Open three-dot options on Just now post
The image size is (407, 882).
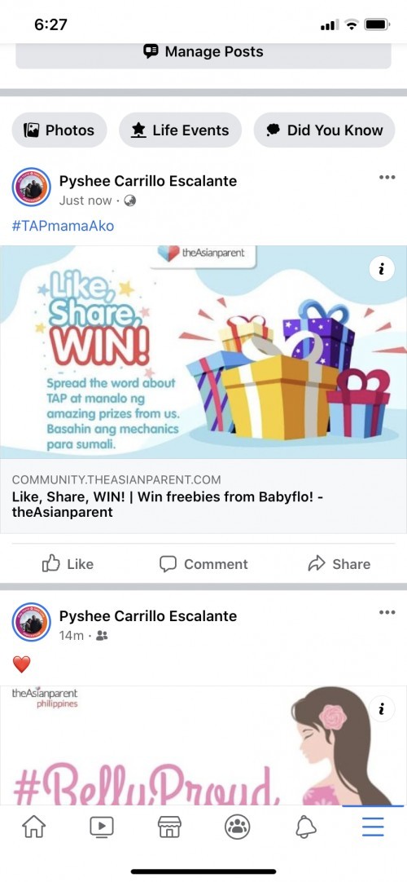(387, 177)
